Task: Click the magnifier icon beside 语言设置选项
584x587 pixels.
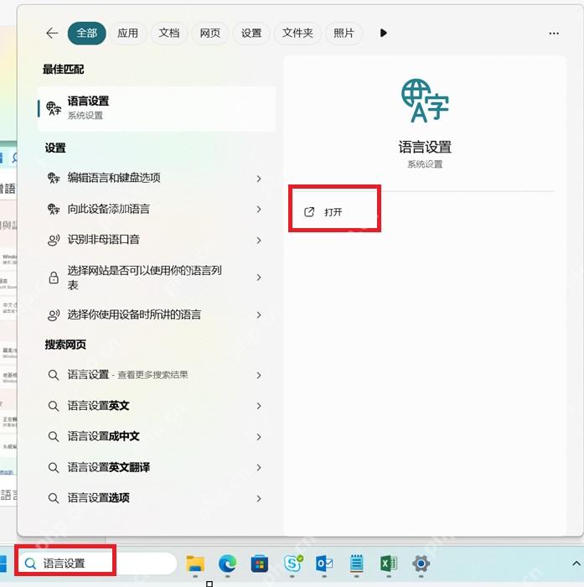Action: [54, 499]
